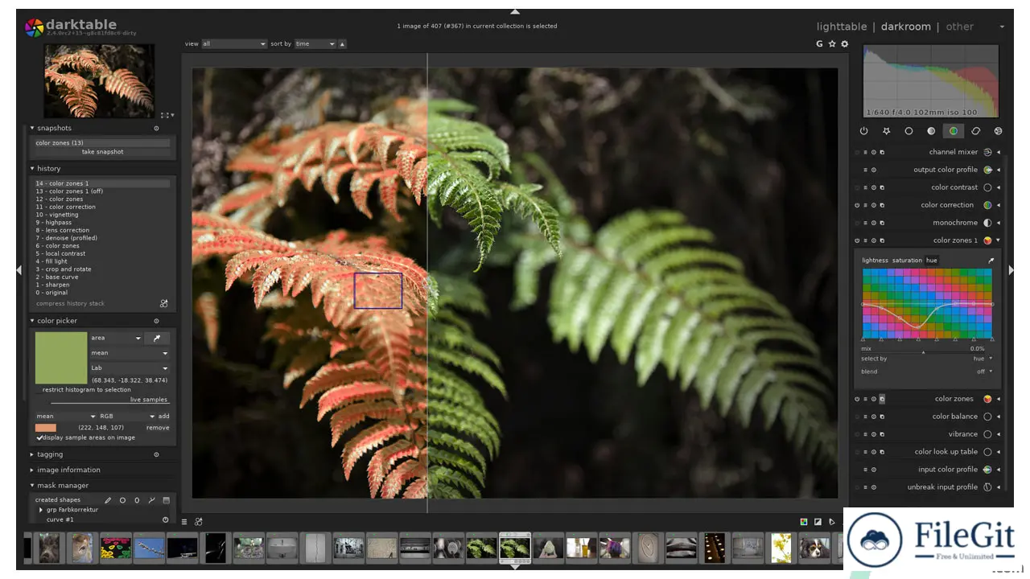Click the orange live sample color swatch

pos(46,428)
